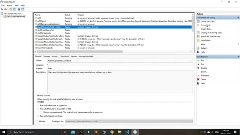Open File Explorer from taskbar
240x135 pixels.
click(x=120, y=132)
